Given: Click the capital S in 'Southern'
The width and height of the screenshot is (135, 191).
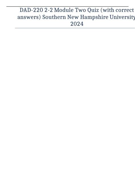Looking at the screenshot, I should pyautogui.click(x=44, y=17).
